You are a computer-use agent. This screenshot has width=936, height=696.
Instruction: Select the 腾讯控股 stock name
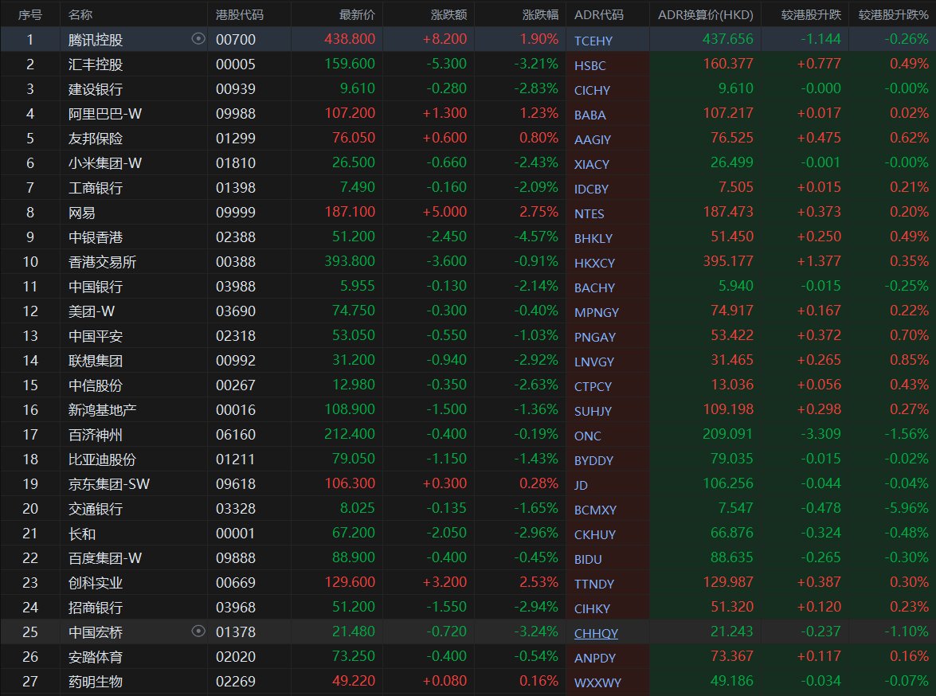96,40
